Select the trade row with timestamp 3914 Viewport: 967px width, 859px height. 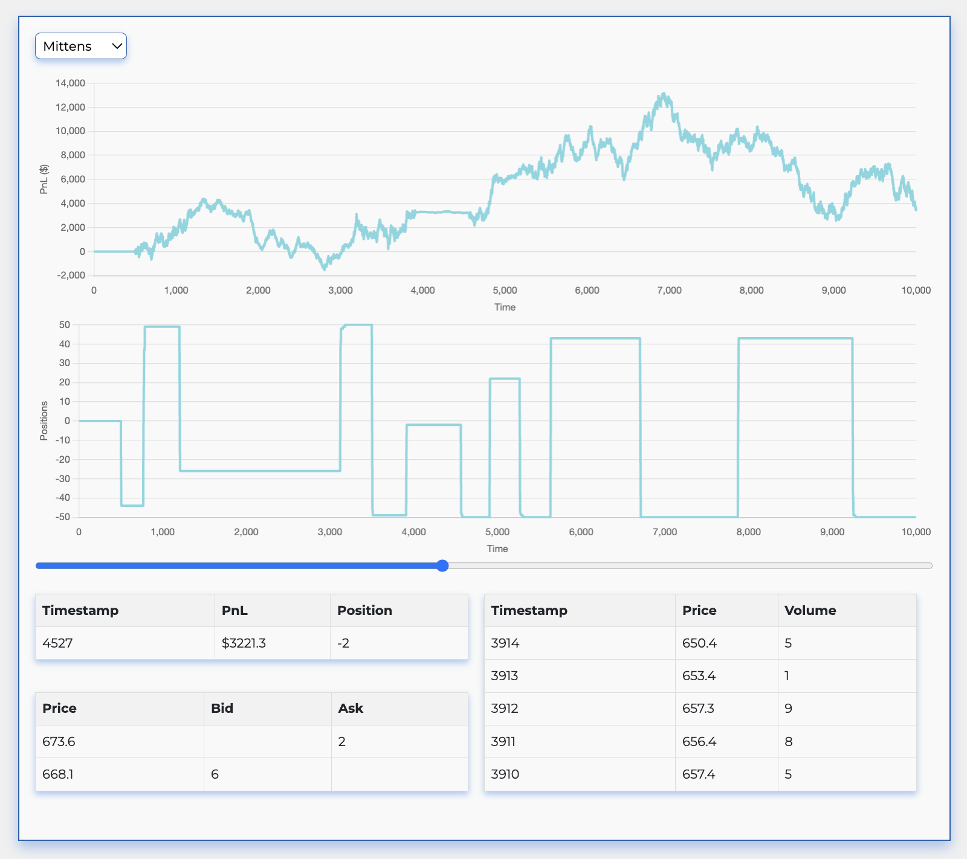click(700, 643)
